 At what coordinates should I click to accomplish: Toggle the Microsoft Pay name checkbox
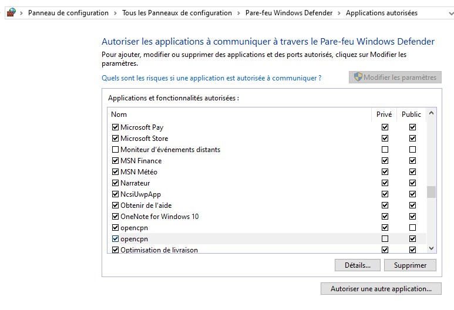[x=115, y=127]
